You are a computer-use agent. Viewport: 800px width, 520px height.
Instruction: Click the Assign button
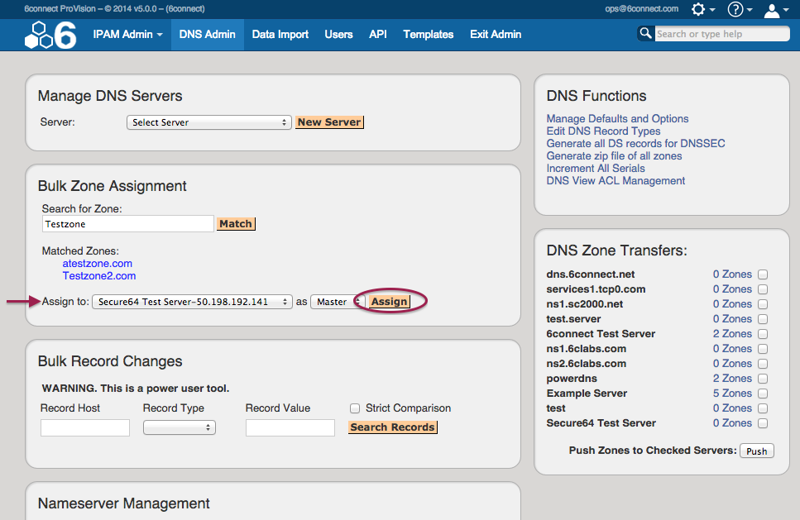(x=390, y=302)
